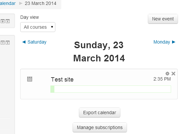Expand the upper sidebar block with plus icon
Image resolution: width=184 pixels, height=134 pixels.
tap(3, 21)
